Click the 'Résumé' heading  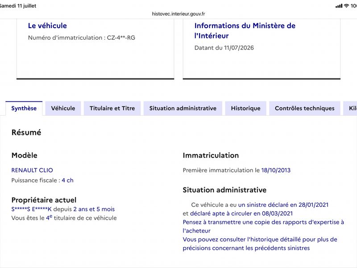pos(26,132)
